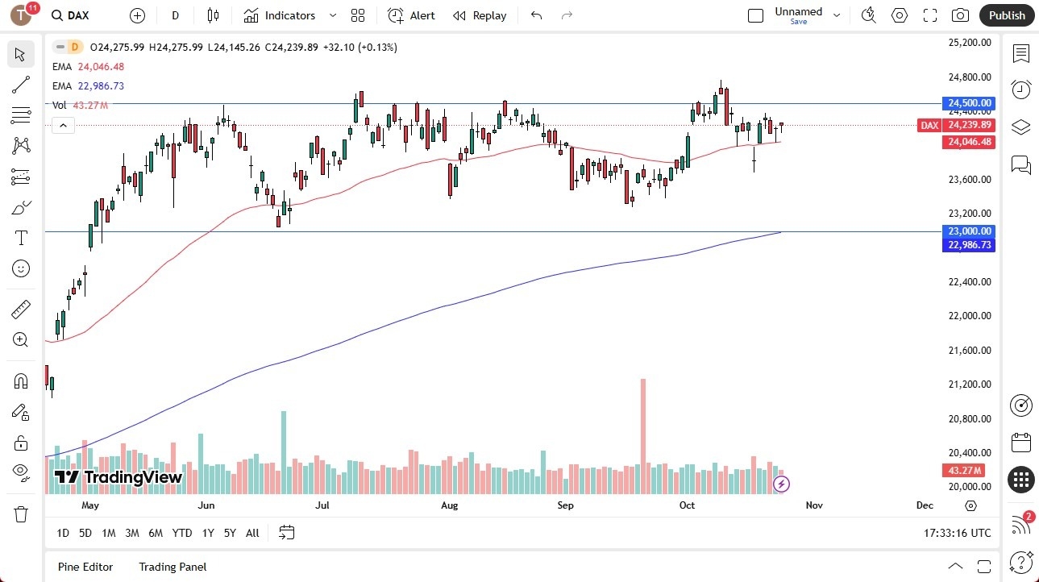Viewport: 1039px width, 582px height.
Task: Take a chart snapshot with the camera icon
Action: tap(960, 15)
